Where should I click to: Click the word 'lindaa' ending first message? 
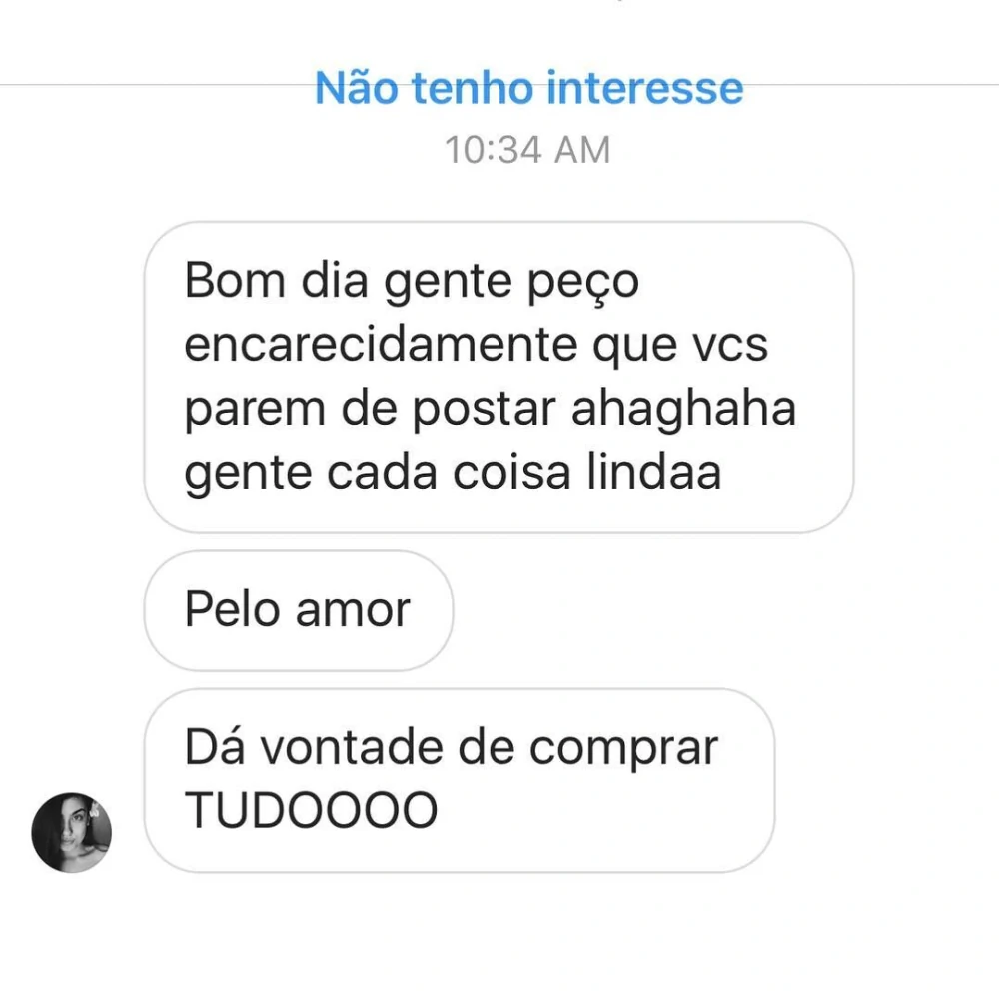653,473
